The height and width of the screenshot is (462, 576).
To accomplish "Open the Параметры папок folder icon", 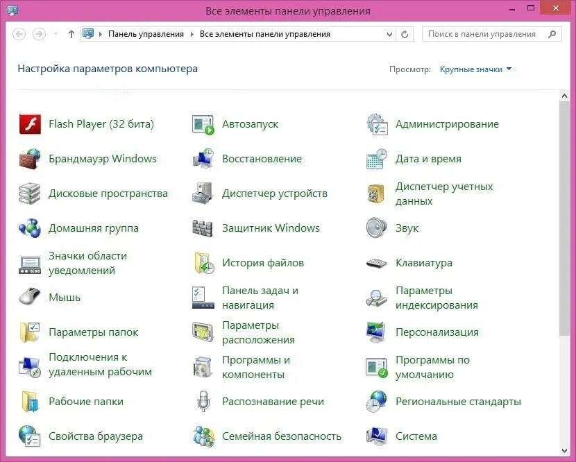I will click(x=30, y=332).
